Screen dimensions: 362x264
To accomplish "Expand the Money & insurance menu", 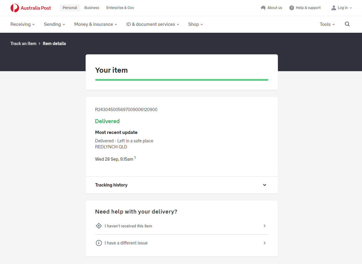I will (x=96, y=24).
